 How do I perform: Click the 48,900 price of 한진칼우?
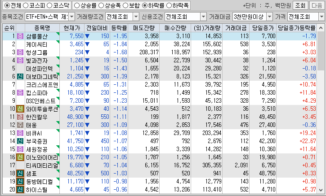[75, 117]
